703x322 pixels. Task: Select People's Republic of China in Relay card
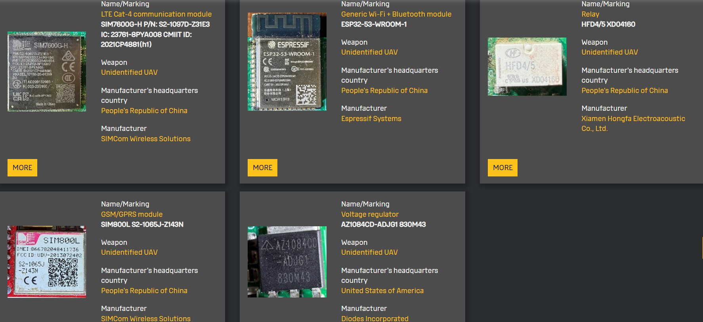point(625,91)
